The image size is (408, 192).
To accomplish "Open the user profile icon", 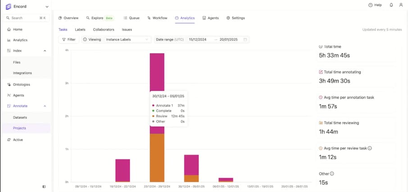I will (x=401, y=5).
